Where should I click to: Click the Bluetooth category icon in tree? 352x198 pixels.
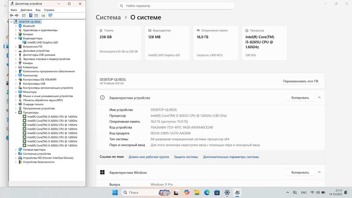tap(20, 26)
